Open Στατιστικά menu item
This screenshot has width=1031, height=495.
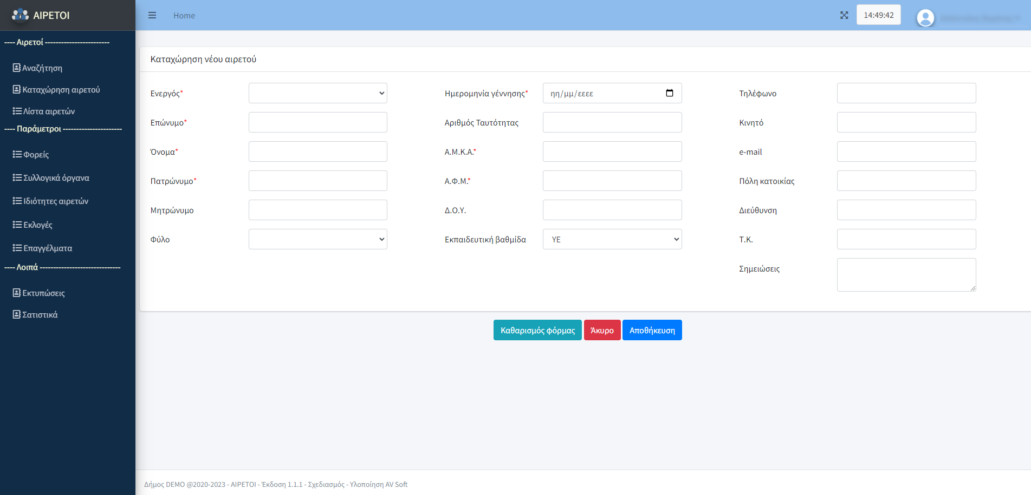40,315
